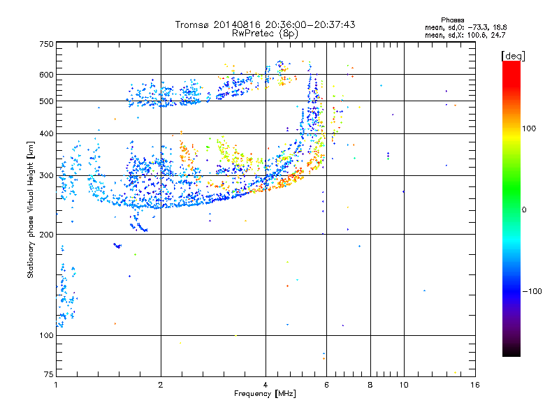
Task: Click the x-axis tick label '1'
Action: coord(56,385)
